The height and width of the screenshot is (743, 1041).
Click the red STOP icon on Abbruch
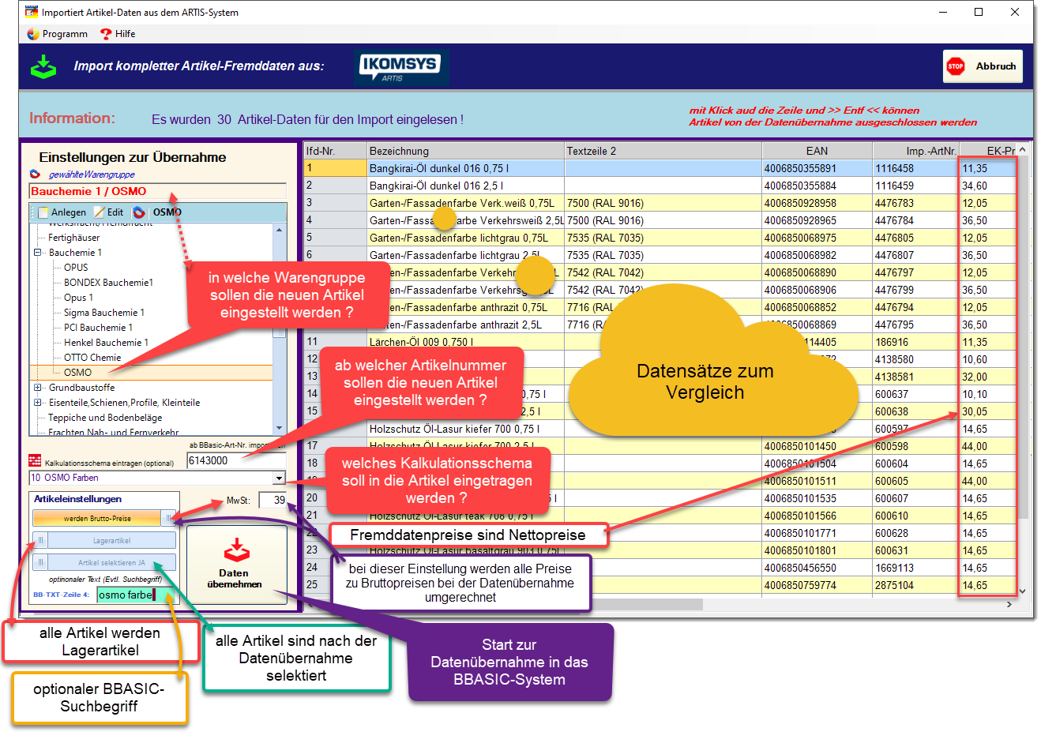click(x=956, y=66)
